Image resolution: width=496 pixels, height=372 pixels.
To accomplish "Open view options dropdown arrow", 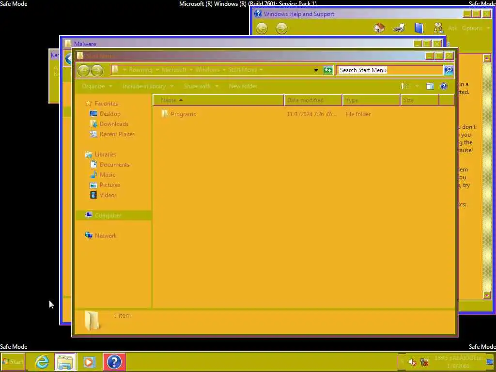I will [x=417, y=86].
